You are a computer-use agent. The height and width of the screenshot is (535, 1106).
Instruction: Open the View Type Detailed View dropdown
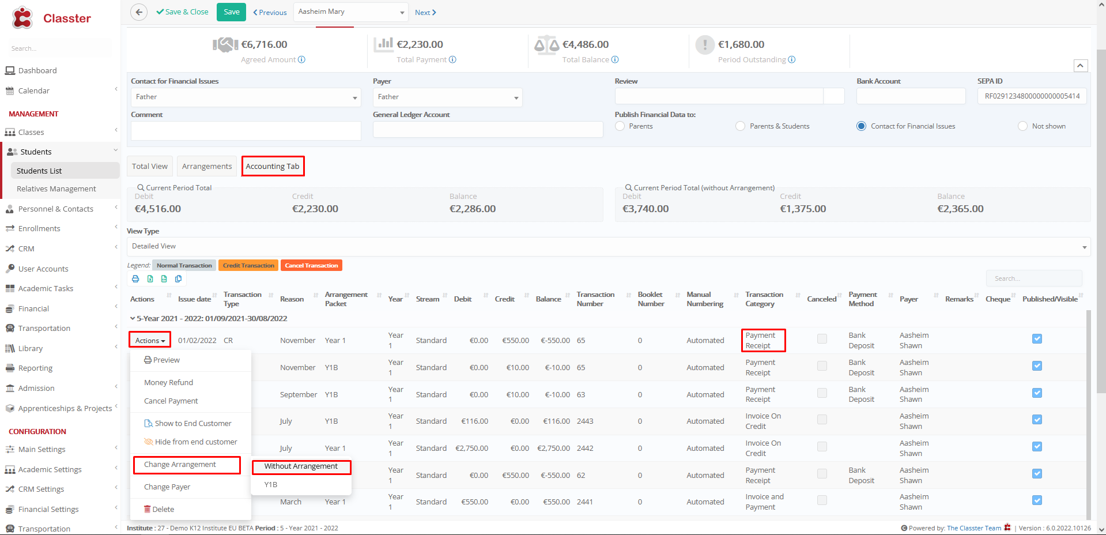(609, 246)
